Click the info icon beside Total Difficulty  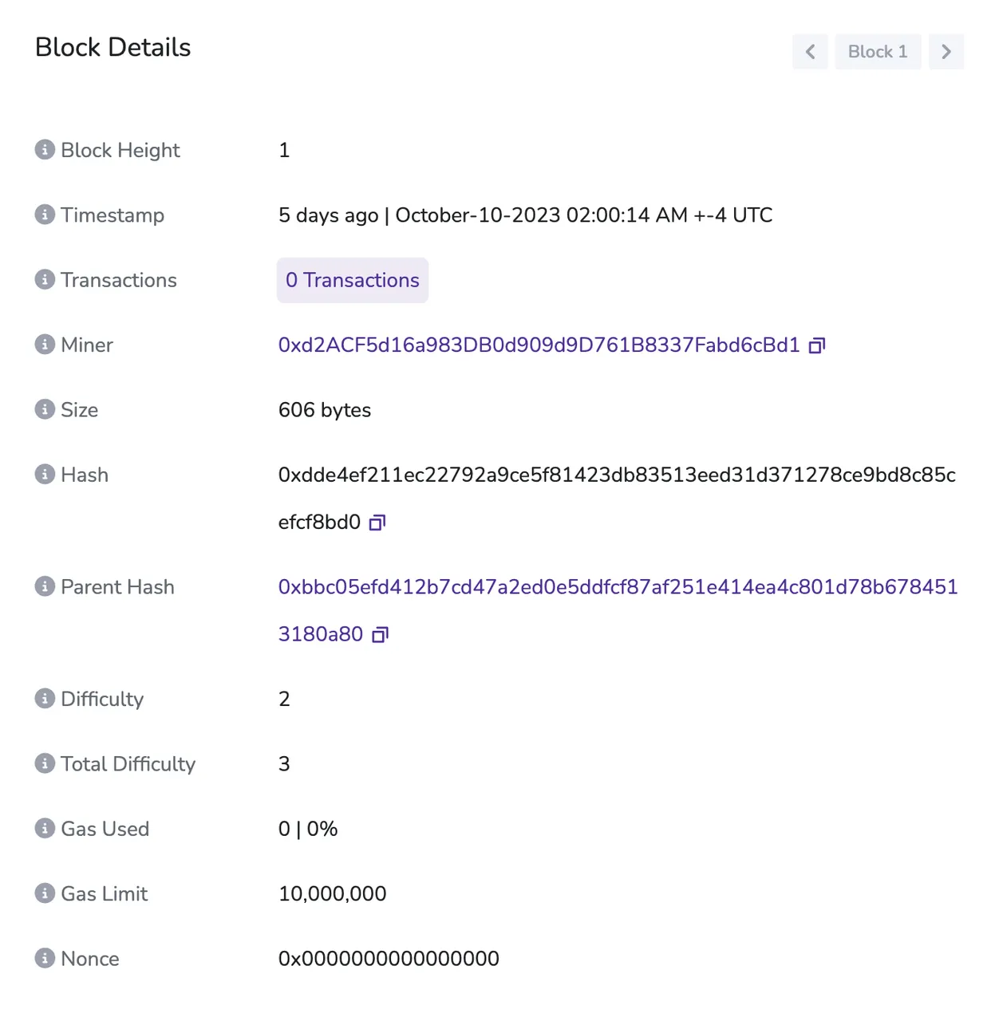[x=45, y=763]
